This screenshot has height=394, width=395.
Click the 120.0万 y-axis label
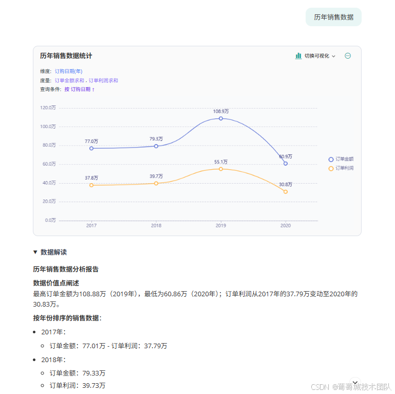48,108
